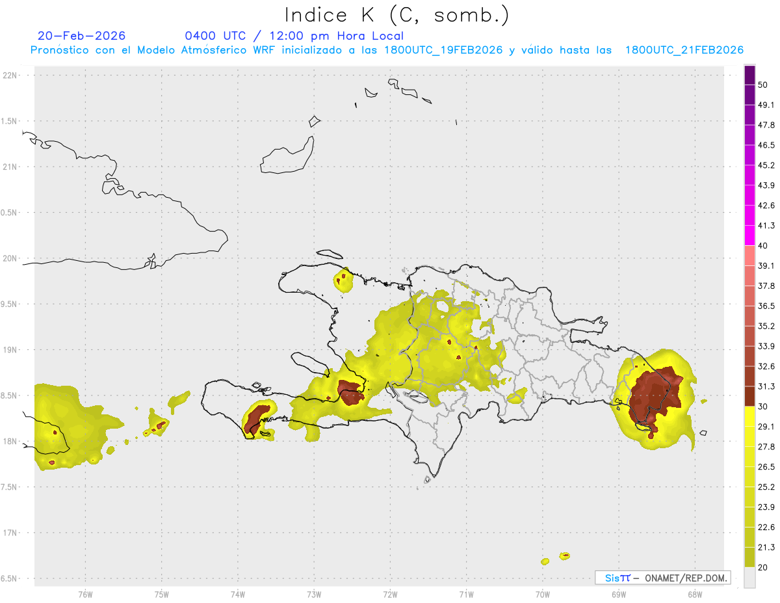The image size is (780, 603).
Task: Select the "20-Feb-2026" date text
Action: click(x=82, y=36)
